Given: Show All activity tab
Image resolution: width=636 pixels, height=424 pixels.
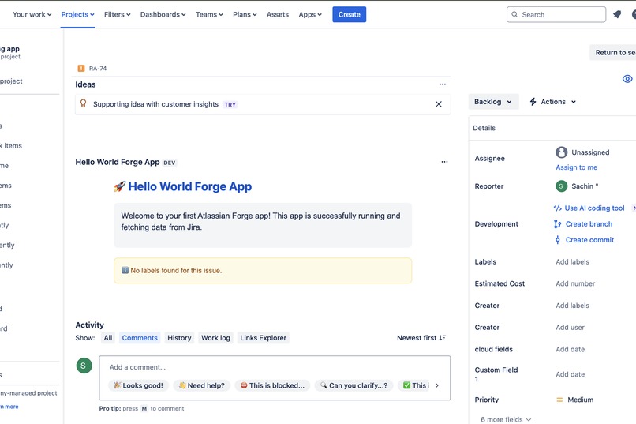Looking at the screenshot, I should click(x=108, y=338).
